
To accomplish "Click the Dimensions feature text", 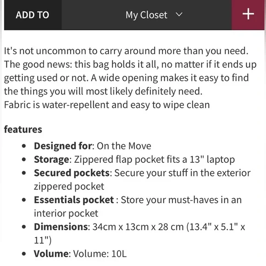I will [139, 233].
